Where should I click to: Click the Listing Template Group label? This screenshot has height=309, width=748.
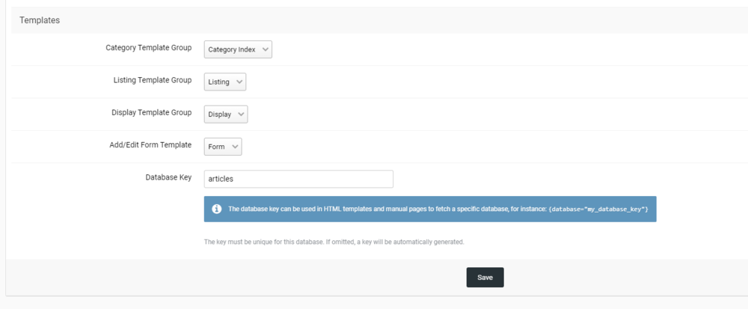tap(153, 79)
